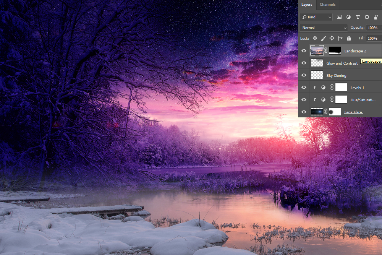Filter layers by pixel layer icon

click(x=339, y=17)
